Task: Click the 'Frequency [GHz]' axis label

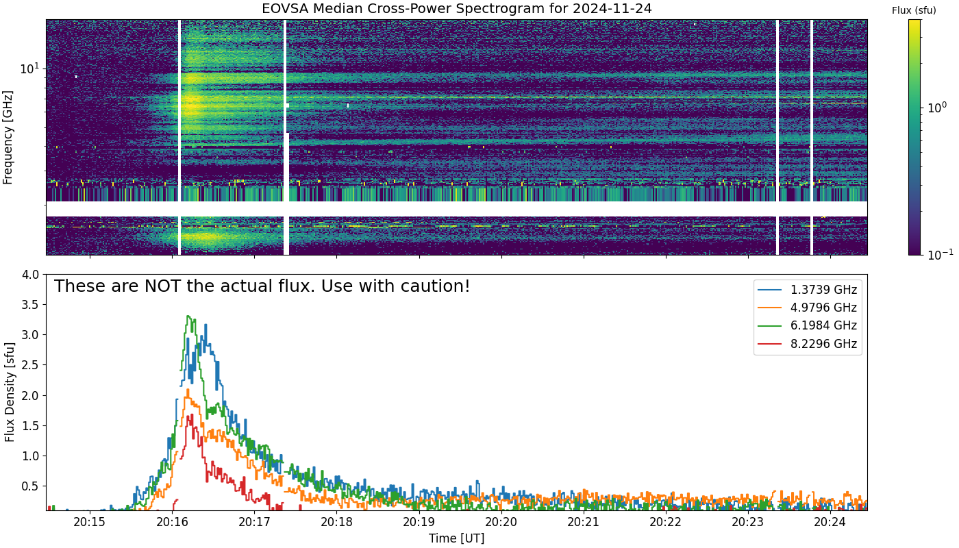Action: click(8, 137)
